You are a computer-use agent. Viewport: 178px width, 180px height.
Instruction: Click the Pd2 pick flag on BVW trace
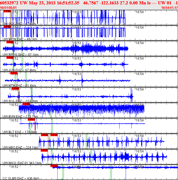[x=26, y=104]
